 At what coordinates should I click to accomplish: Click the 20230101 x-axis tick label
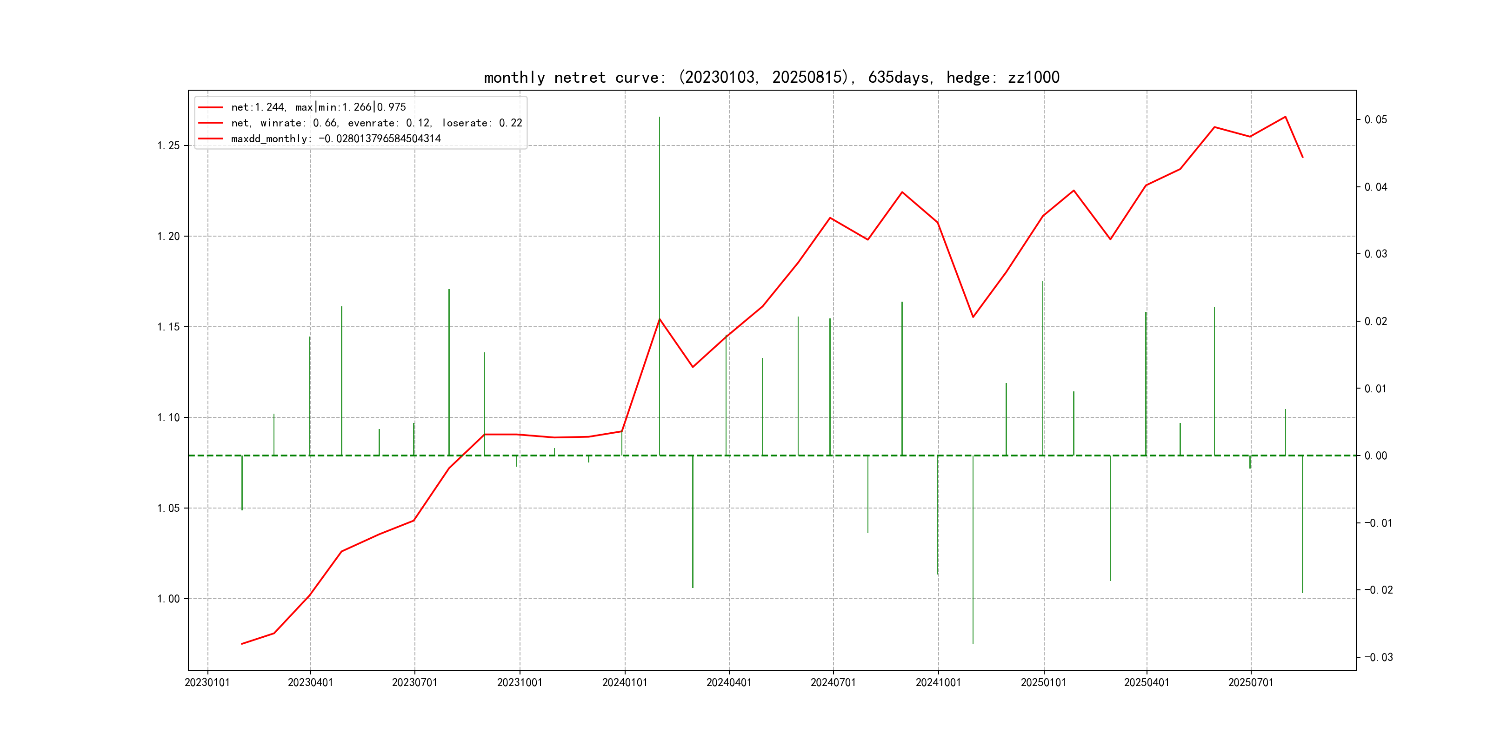(x=207, y=682)
